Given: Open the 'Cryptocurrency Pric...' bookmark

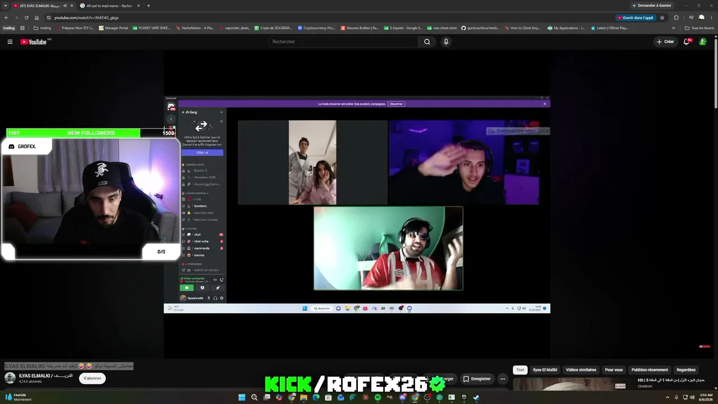Looking at the screenshot, I should 316,28.
